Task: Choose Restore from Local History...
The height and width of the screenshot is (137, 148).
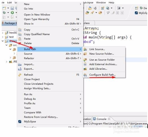Action: 50,117
